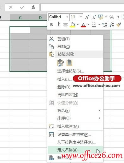Choose 插入批注(M) insert comment
Viewport: 124px width, 163px height.
point(75,126)
